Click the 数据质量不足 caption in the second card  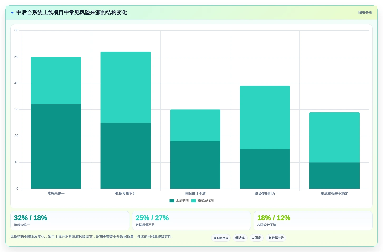[145, 225]
